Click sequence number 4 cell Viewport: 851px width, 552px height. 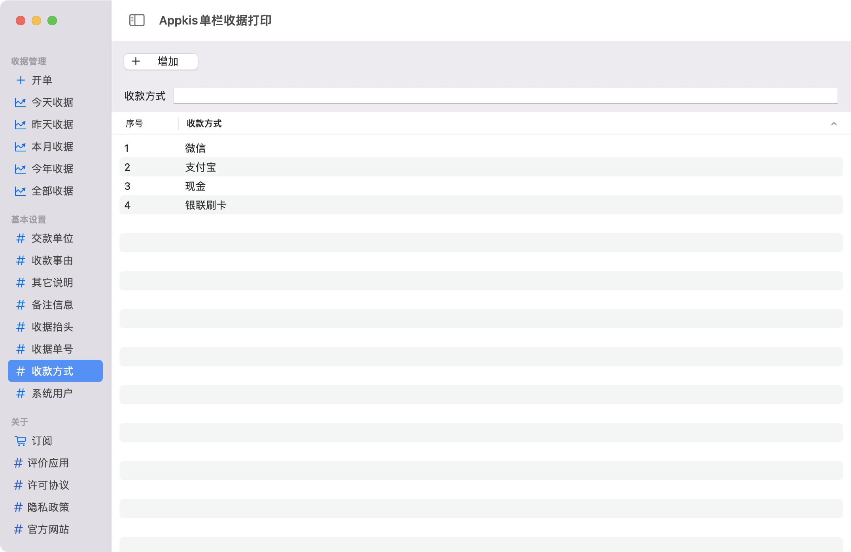tap(127, 205)
